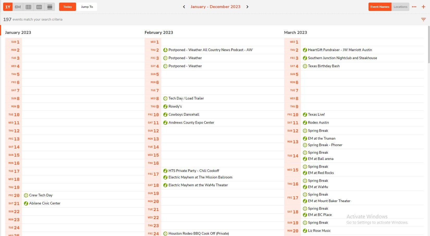Screen dimensions: 430x236
Task: Click HTS Private Party event icon
Action: coord(165,171)
